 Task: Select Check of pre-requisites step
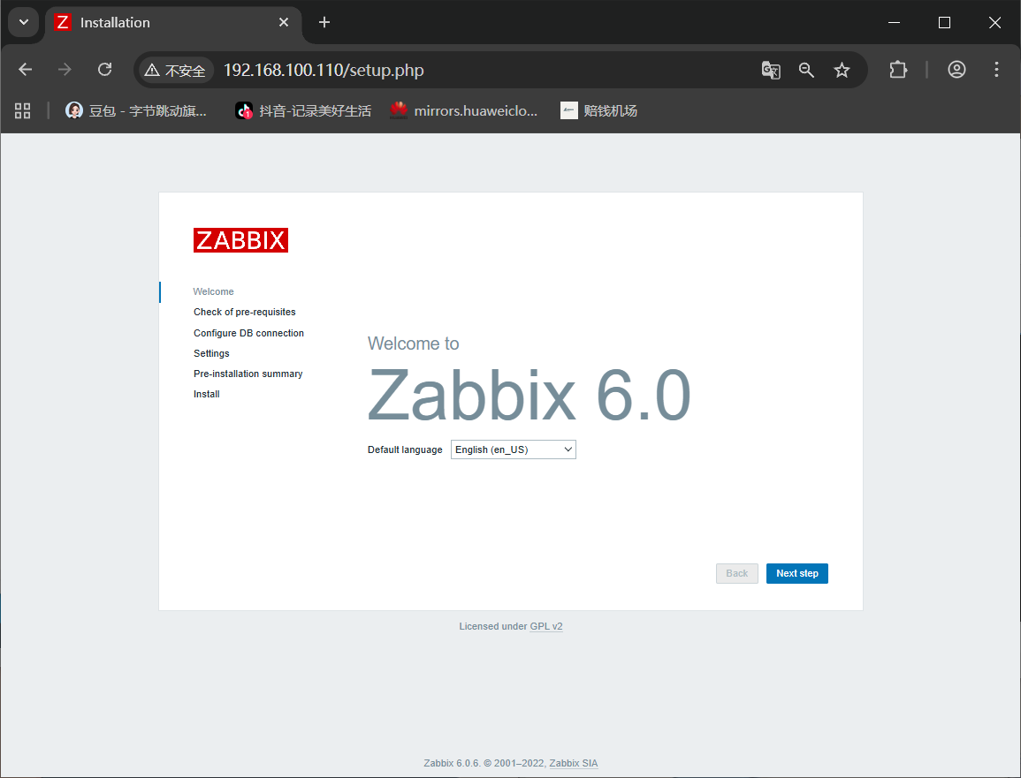[x=244, y=313]
